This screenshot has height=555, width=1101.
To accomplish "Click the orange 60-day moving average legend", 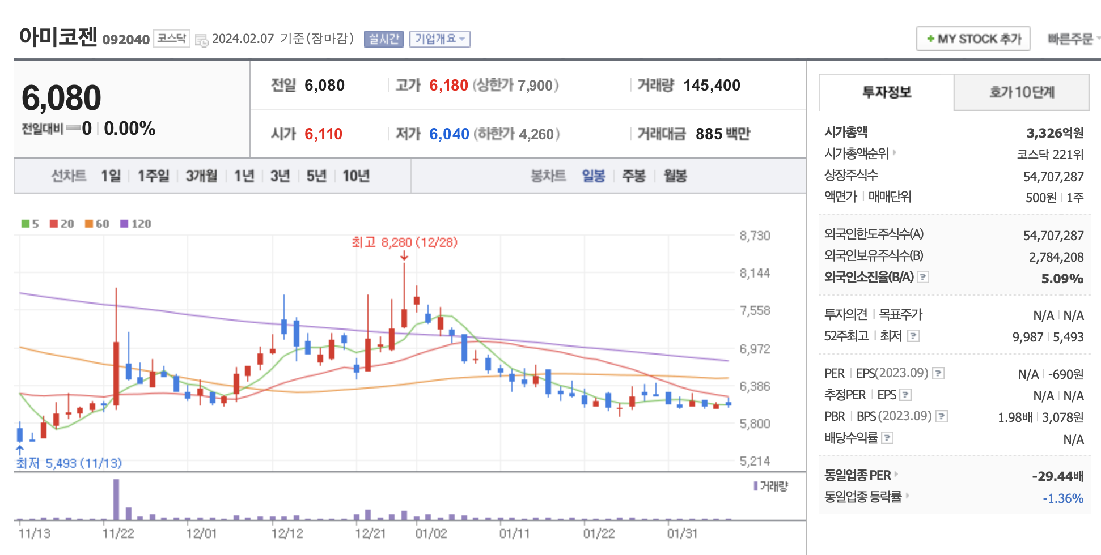I will [x=97, y=224].
